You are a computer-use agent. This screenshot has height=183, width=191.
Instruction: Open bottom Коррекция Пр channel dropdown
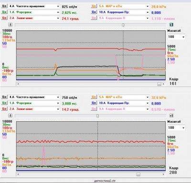click(x=148, y=103)
